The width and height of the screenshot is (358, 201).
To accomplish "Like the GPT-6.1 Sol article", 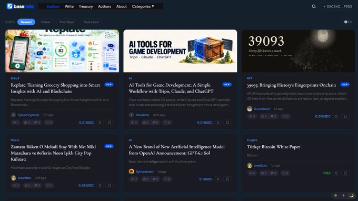I will pyautogui.click(x=145, y=179).
